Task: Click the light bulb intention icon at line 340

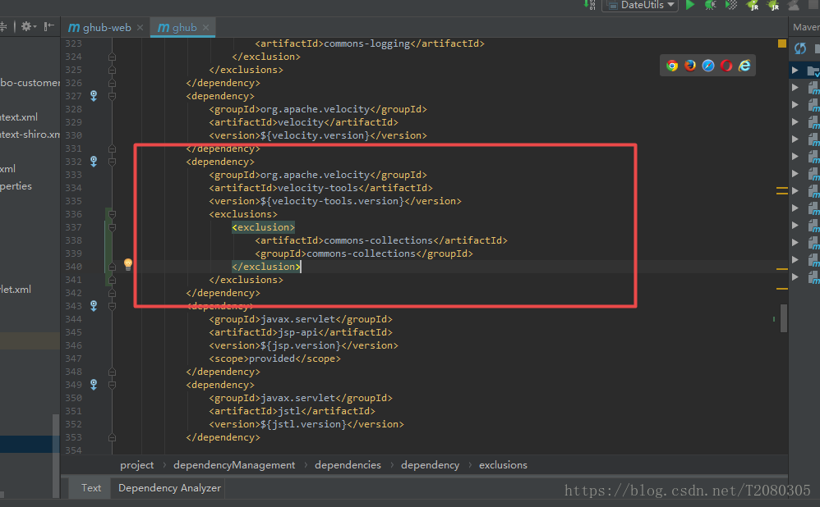Action: (x=128, y=264)
